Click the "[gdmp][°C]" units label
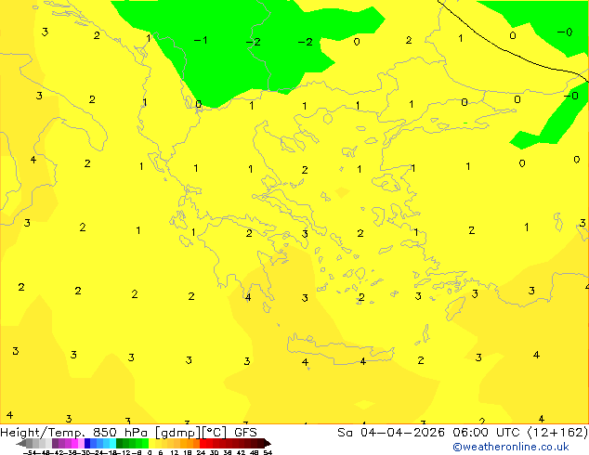Viewport: 589px width, 455px height. (191, 433)
